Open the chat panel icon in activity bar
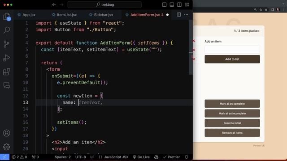Image resolution: width=287 pixels, height=161 pixels. (x=7, y=85)
